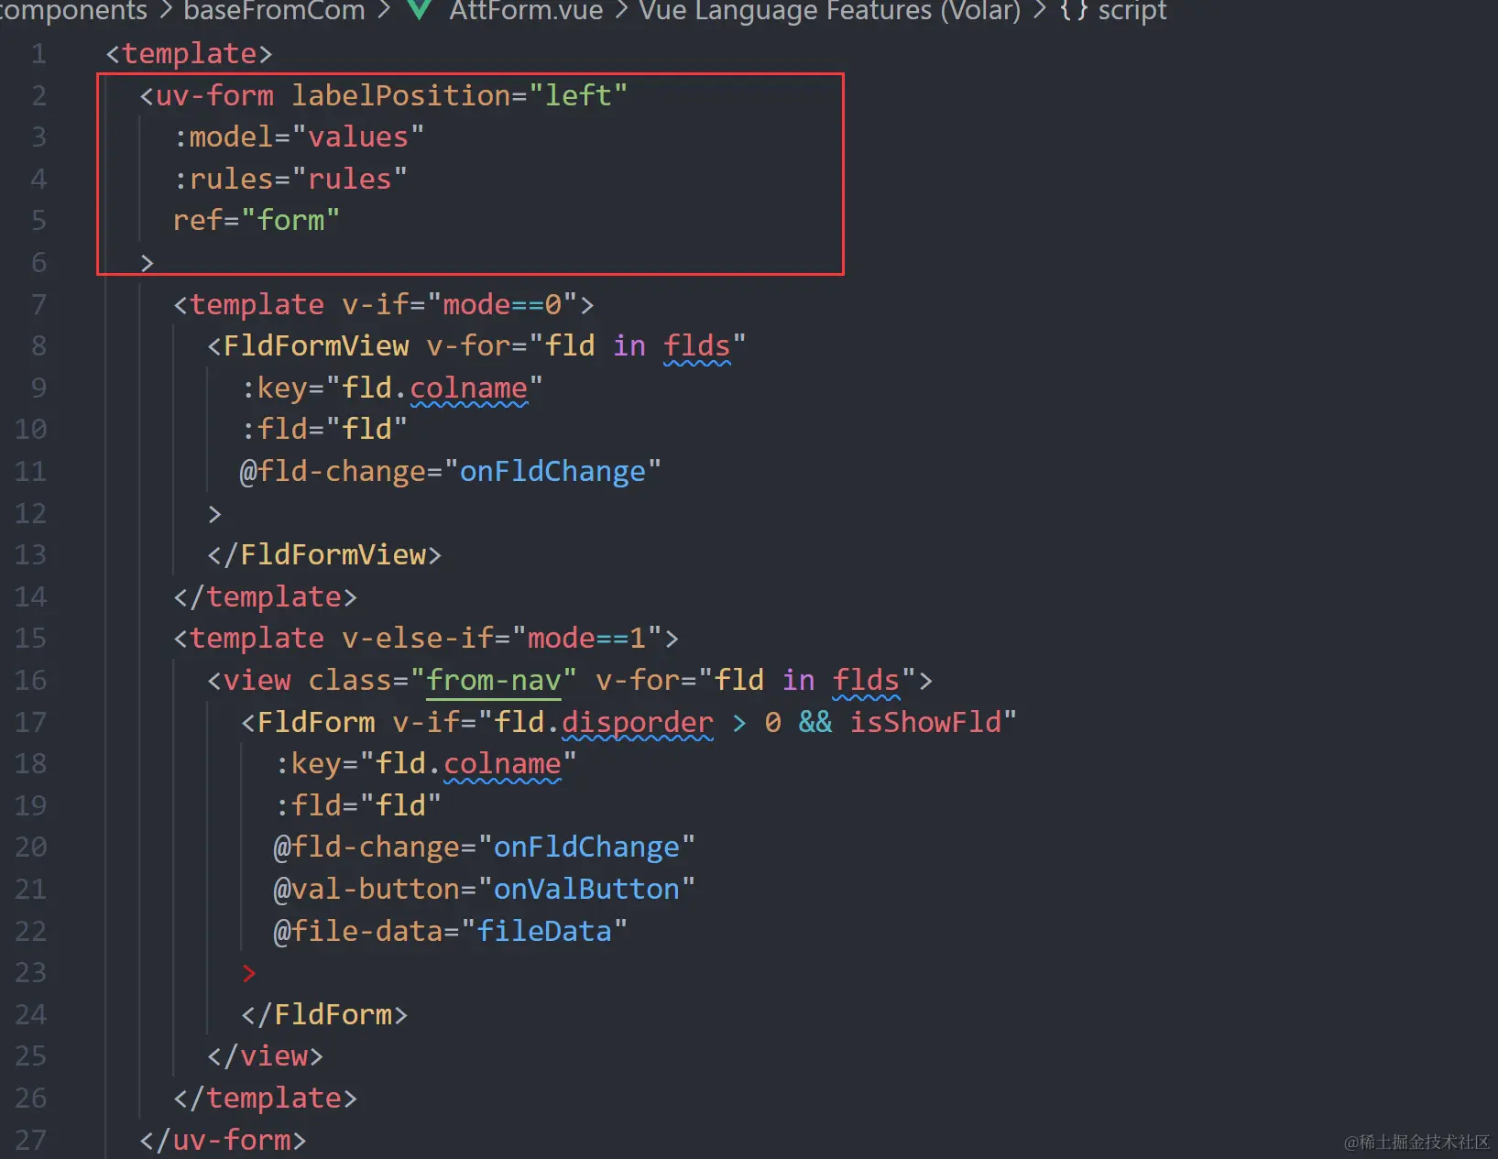Viewport: 1498px width, 1159px height.
Task: Click closing </template> on line 26
Action: point(266,1099)
